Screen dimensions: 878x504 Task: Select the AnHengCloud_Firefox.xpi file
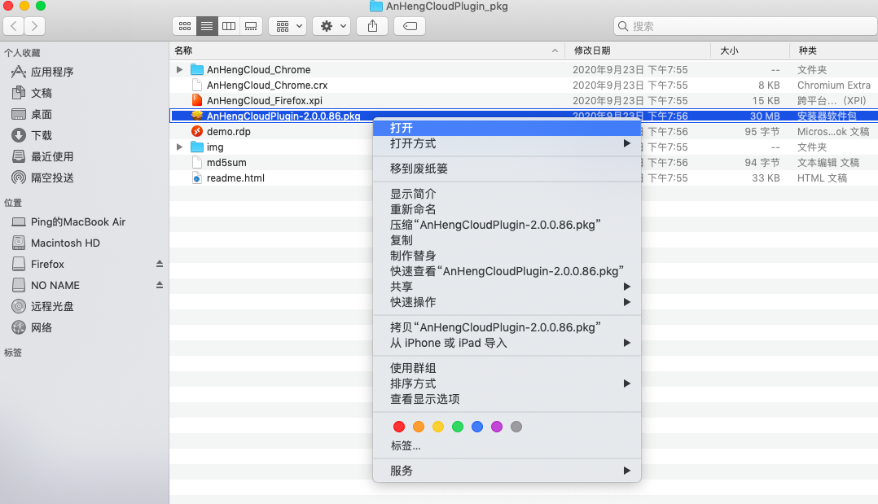[264, 101]
